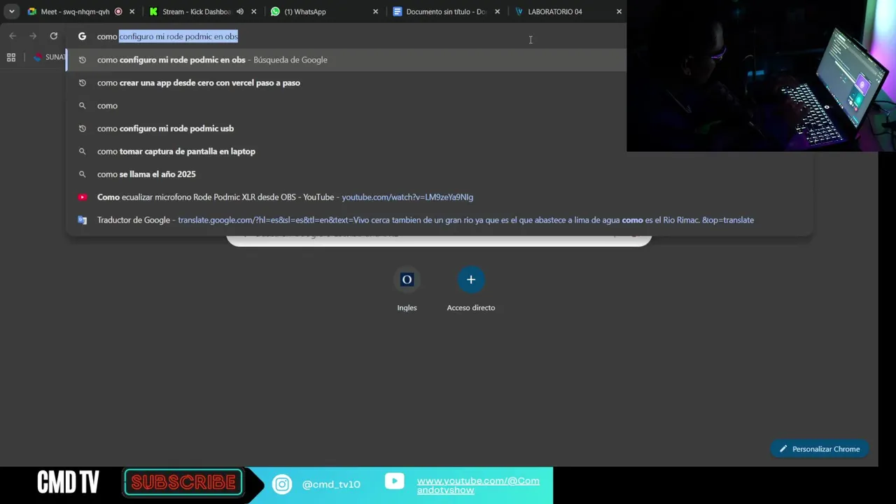The height and width of the screenshot is (504, 896).
Task: Click the @cmd_tv10 Instagram handle
Action: (331, 484)
